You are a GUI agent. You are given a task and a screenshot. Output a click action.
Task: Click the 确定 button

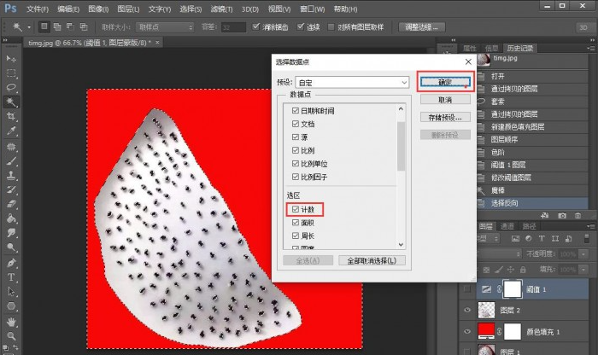444,83
